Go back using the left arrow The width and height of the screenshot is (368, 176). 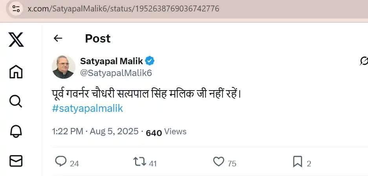pyautogui.click(x=58, y=38)
